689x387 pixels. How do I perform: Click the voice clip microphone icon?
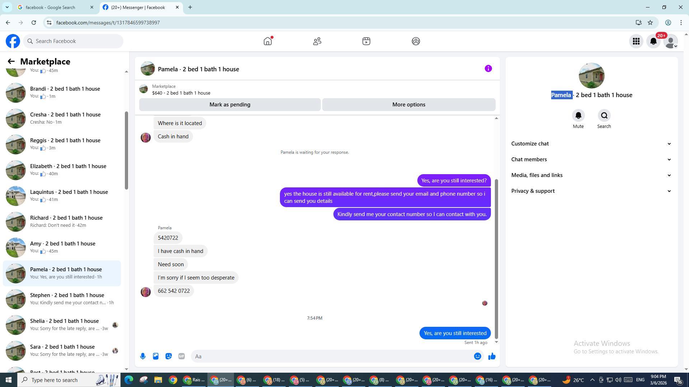coord(143,356)
